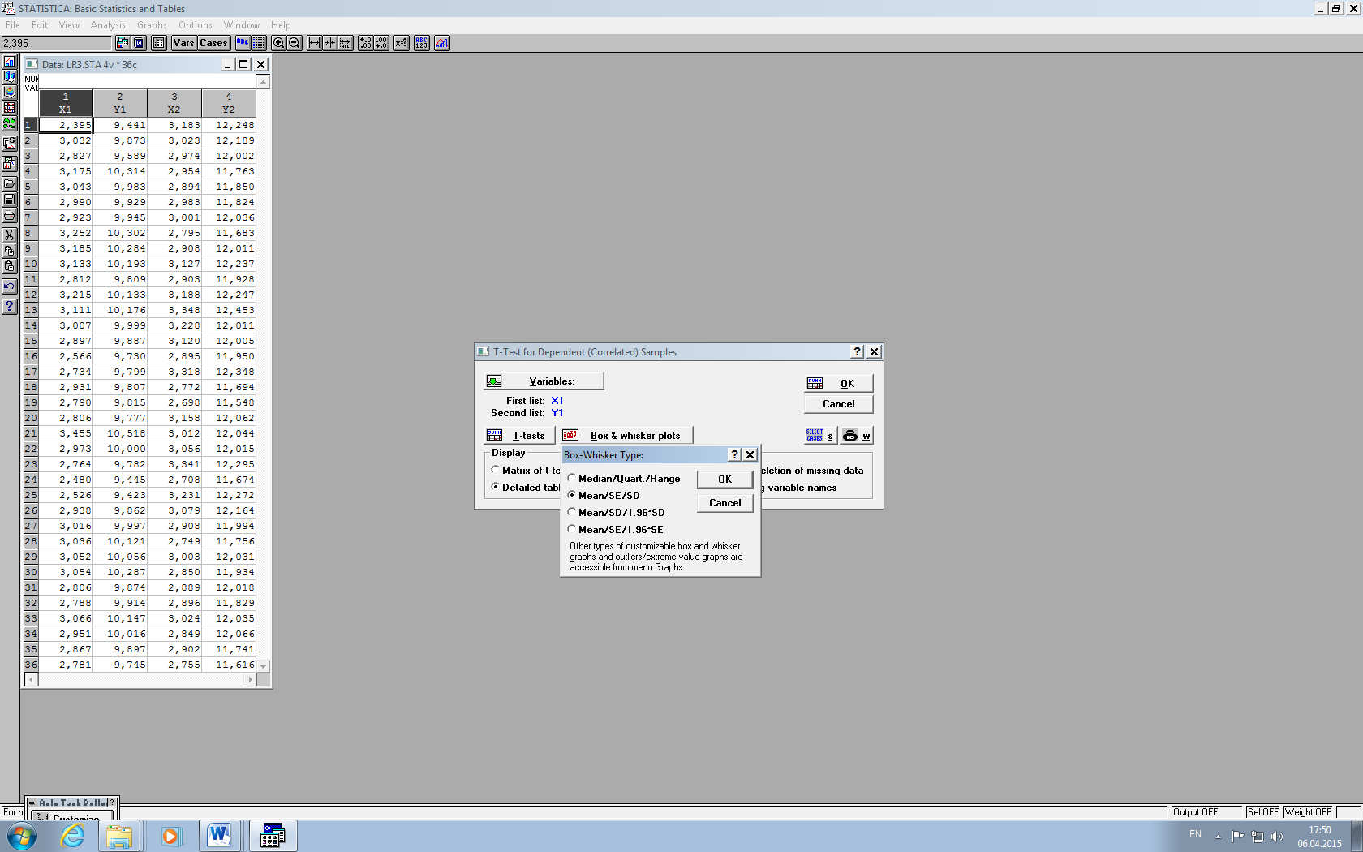The width and height of the screenshot is (1363, 852).
Task: Open the module switcher toolbar icon
Action: 123,43
